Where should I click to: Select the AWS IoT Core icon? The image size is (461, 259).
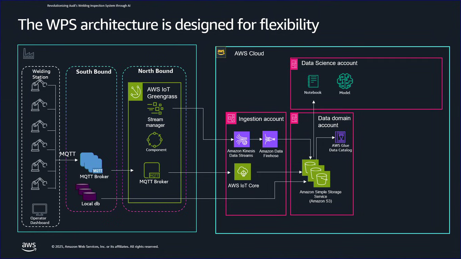[243, 172]
